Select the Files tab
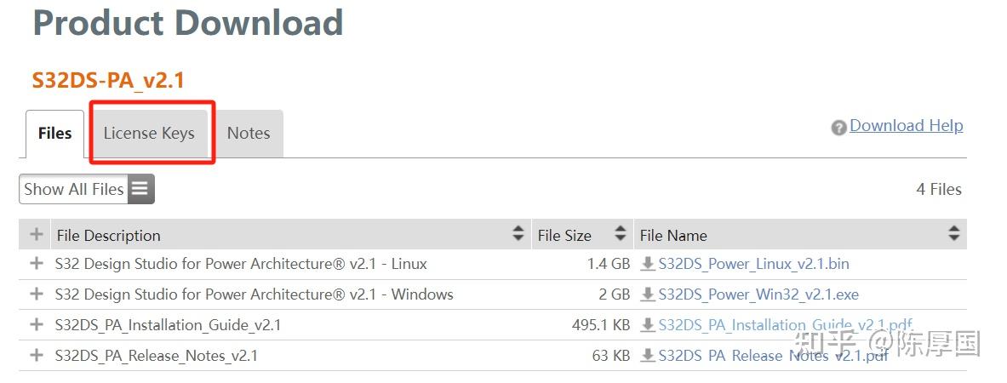Viewport: 1007px width, 383px height. pos(55,134)
